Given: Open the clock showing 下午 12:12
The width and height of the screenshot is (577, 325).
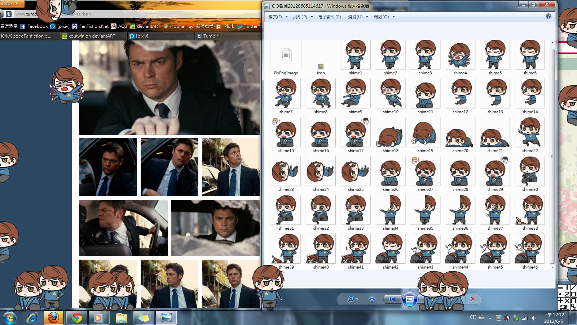Looking at the screenshot, I should (554, 318).
